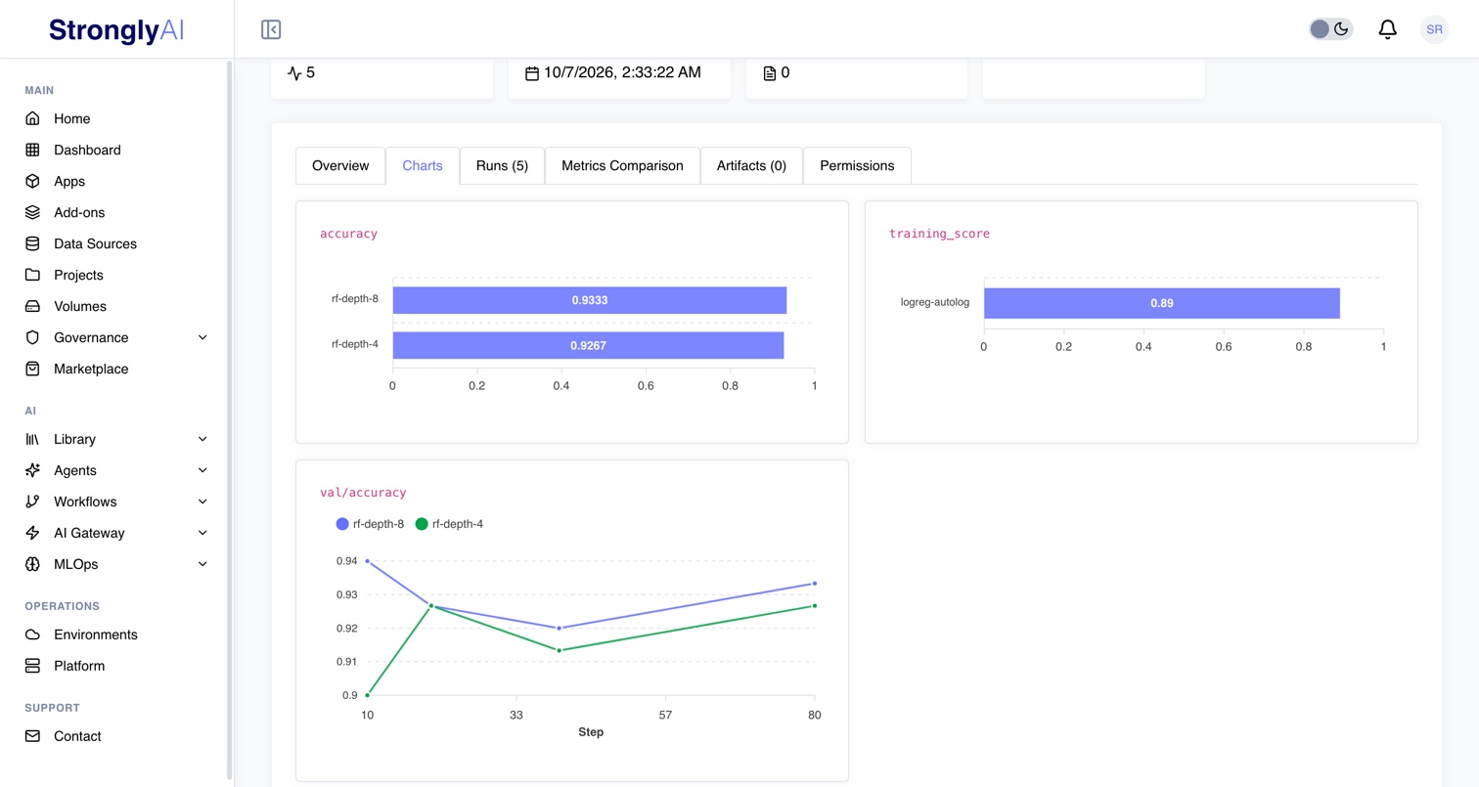The width and height of the screenshot is (1479, 787).
Task: Click the MLOps brain icon
Action: click(x=32, y=564)
